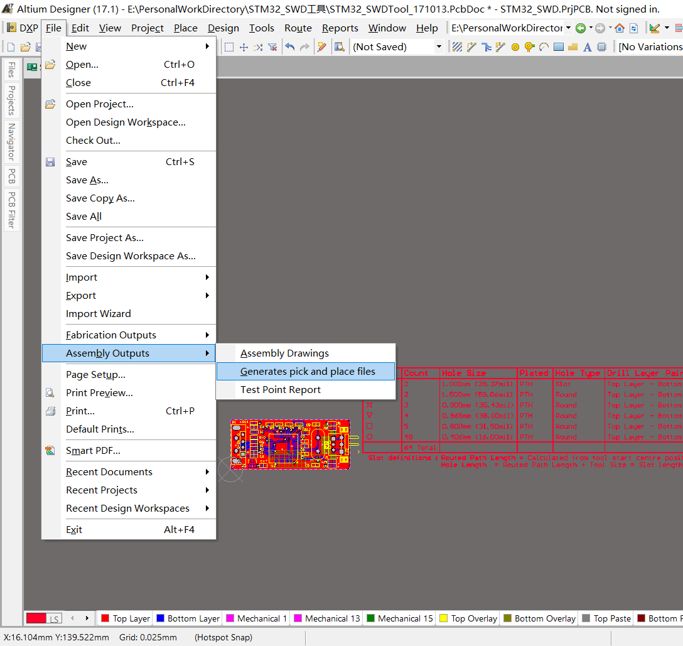Open the Design menu
The image size is (683, 646).
pyautogui.click(x=223, y=28)
